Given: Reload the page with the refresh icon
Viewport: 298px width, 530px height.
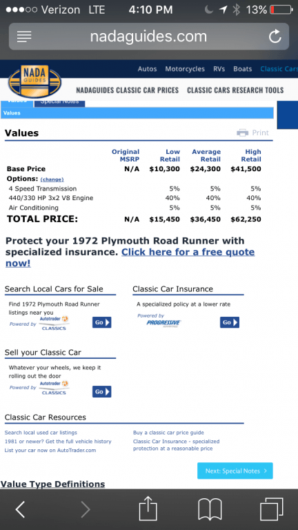Looking at the screenshot, I should (275, 37).
